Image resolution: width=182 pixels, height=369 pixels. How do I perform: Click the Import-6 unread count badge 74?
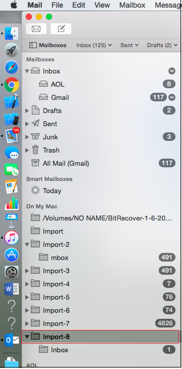click(x=169, y=310)
